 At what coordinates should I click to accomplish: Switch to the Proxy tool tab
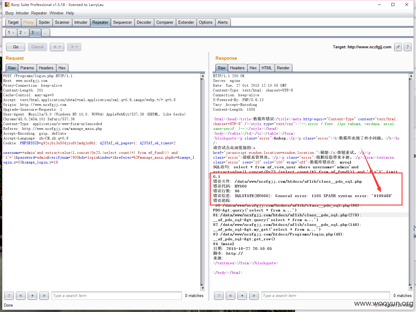pos(29,22)
